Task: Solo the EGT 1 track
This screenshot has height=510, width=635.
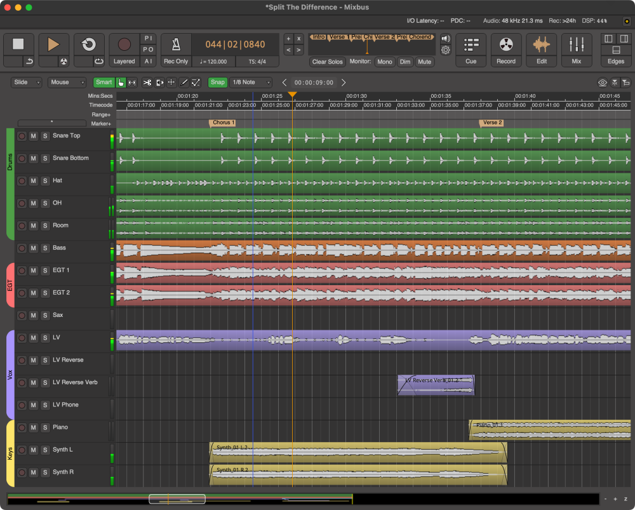Action: tap(45, 271)
